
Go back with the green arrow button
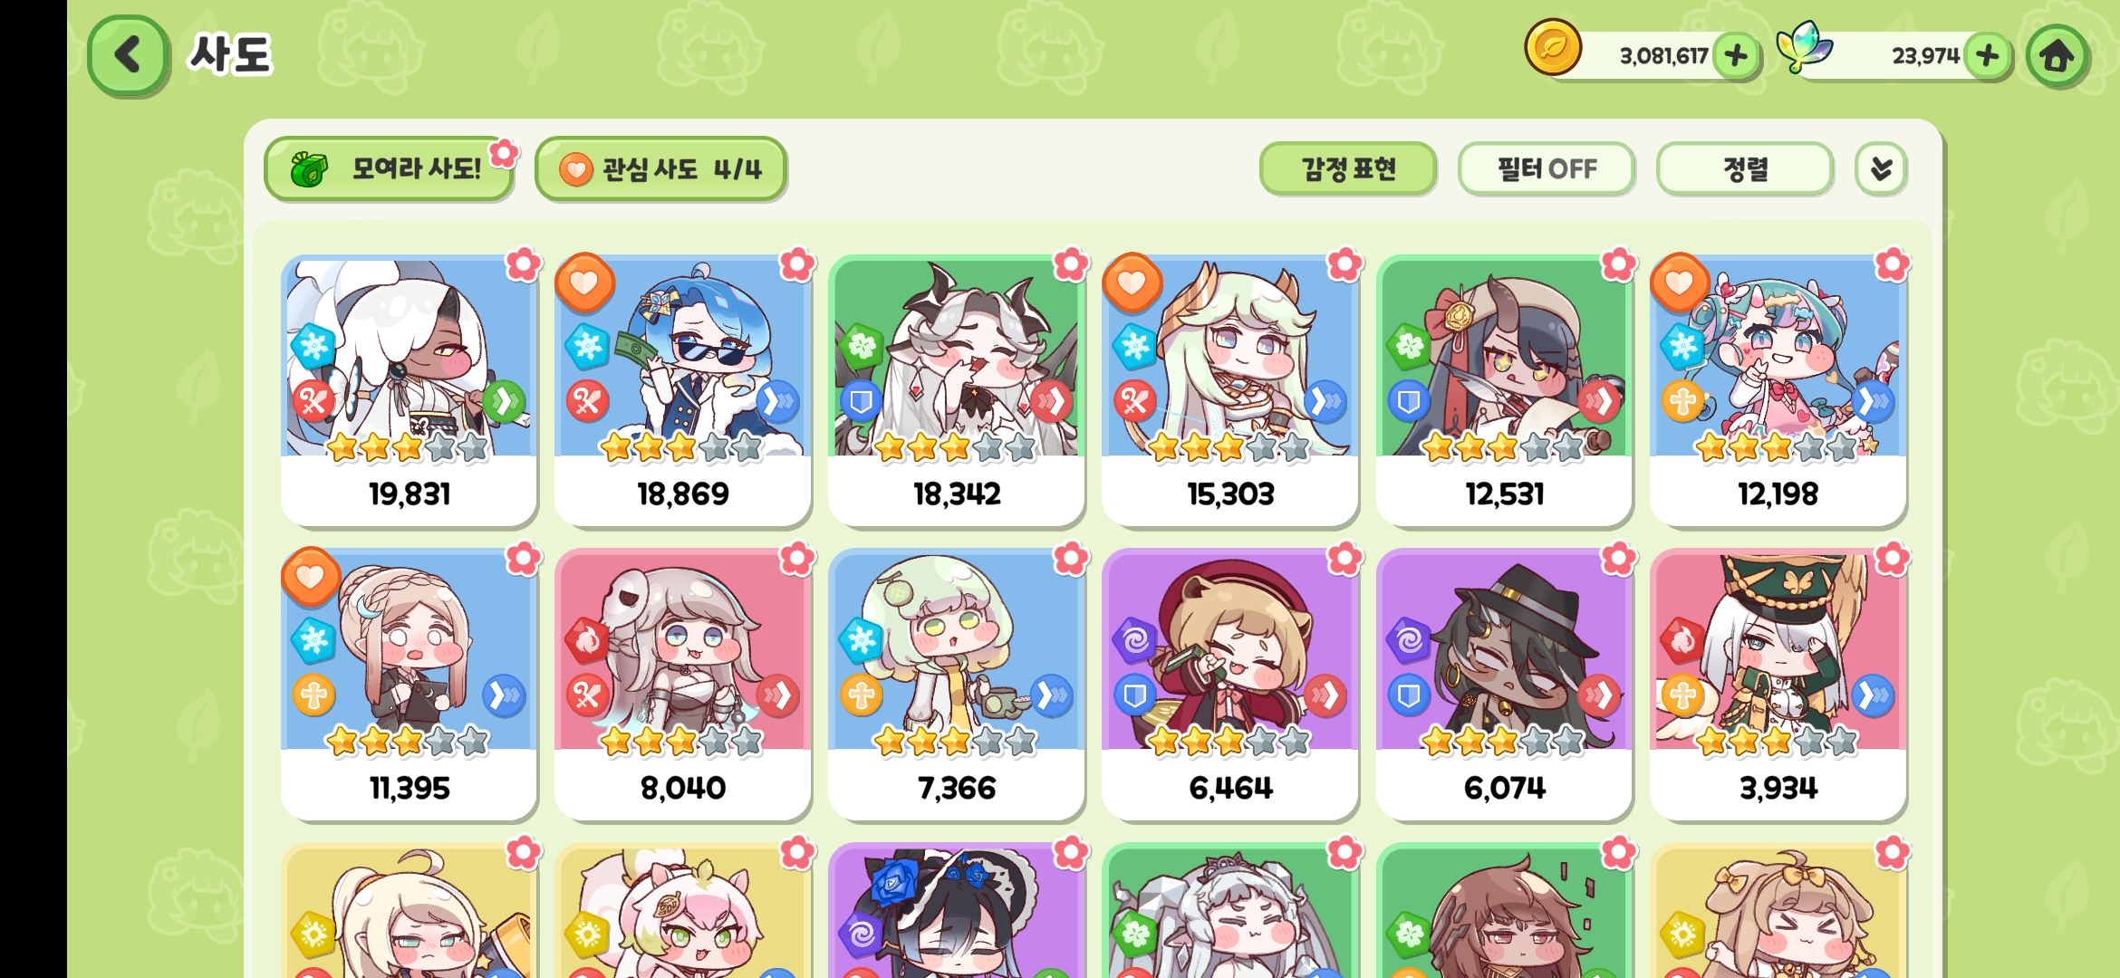pos(128,55)
